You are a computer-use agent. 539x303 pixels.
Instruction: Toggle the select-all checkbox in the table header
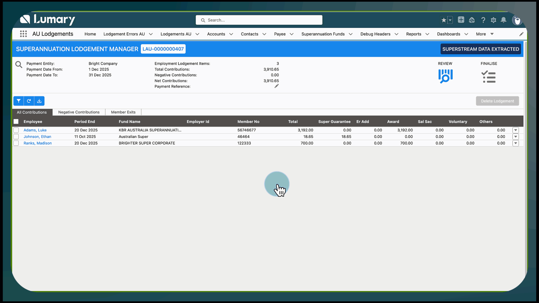click(x=16, y=121)
